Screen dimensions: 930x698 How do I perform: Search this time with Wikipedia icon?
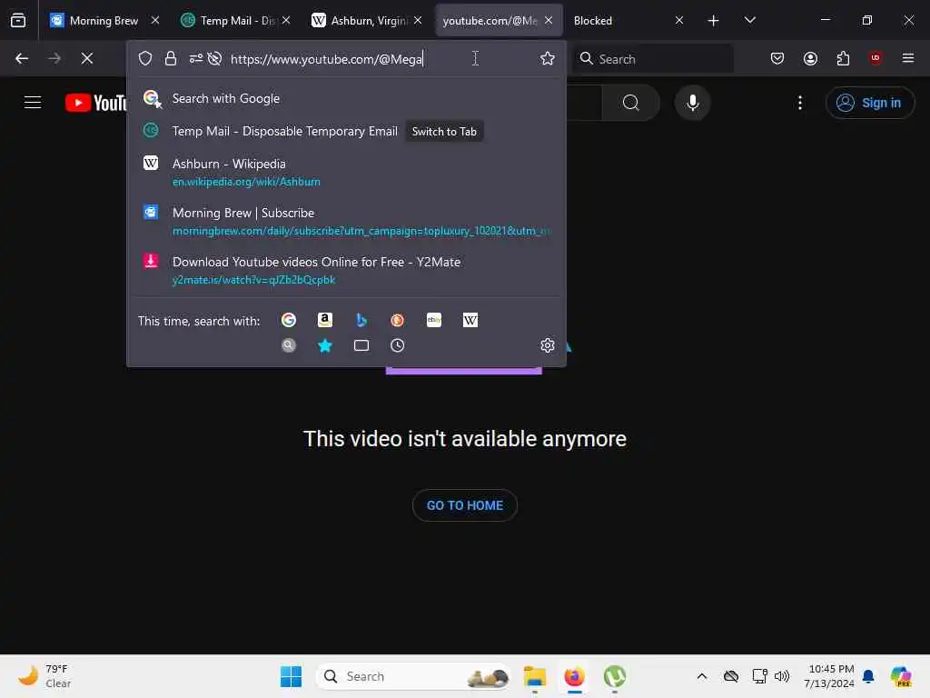(x=470, y=321)
